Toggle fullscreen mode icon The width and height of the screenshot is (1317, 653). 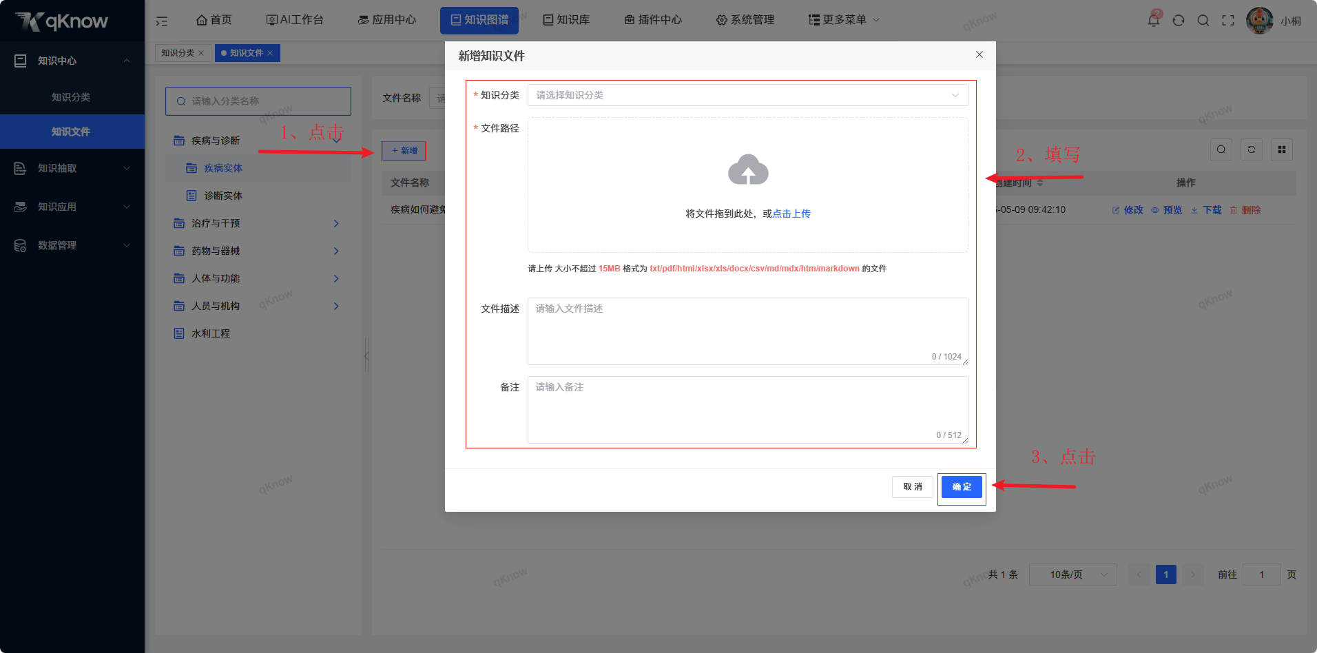[1228, 20]
